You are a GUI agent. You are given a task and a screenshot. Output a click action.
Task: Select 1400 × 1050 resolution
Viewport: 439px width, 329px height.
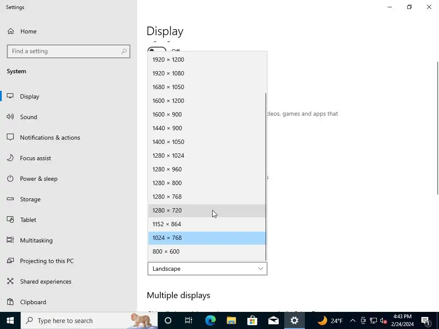[207, 142]
